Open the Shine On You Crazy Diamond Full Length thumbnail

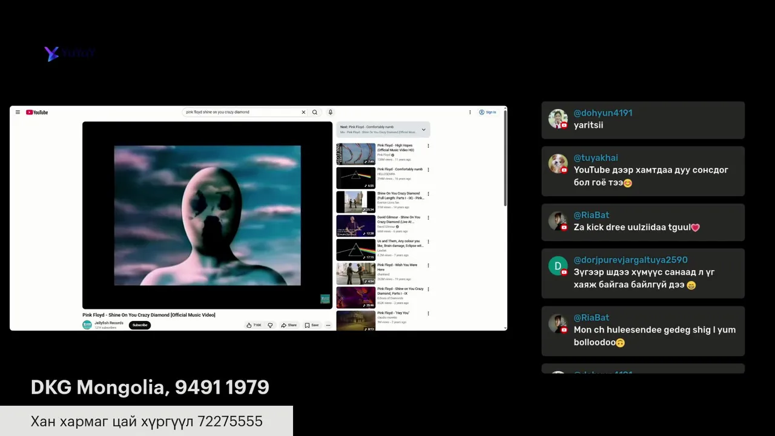tap(355, 202)
